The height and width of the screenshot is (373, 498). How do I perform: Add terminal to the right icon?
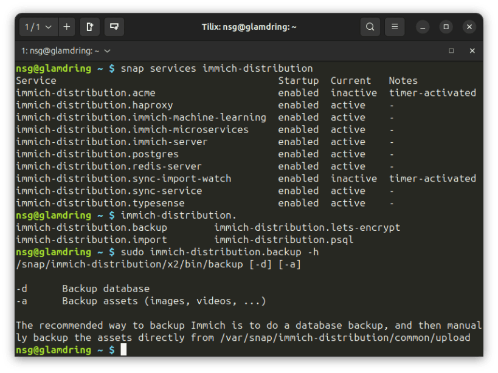tap(90, 27)
